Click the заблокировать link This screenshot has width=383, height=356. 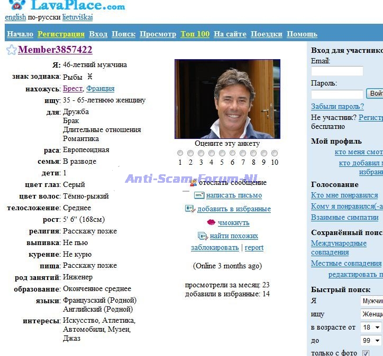click(x=215, y=247)
